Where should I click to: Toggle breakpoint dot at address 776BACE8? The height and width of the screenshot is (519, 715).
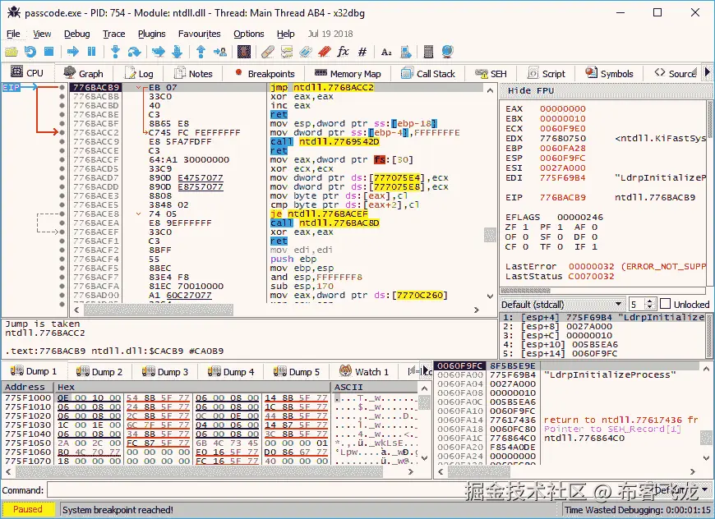pos(62,214)
